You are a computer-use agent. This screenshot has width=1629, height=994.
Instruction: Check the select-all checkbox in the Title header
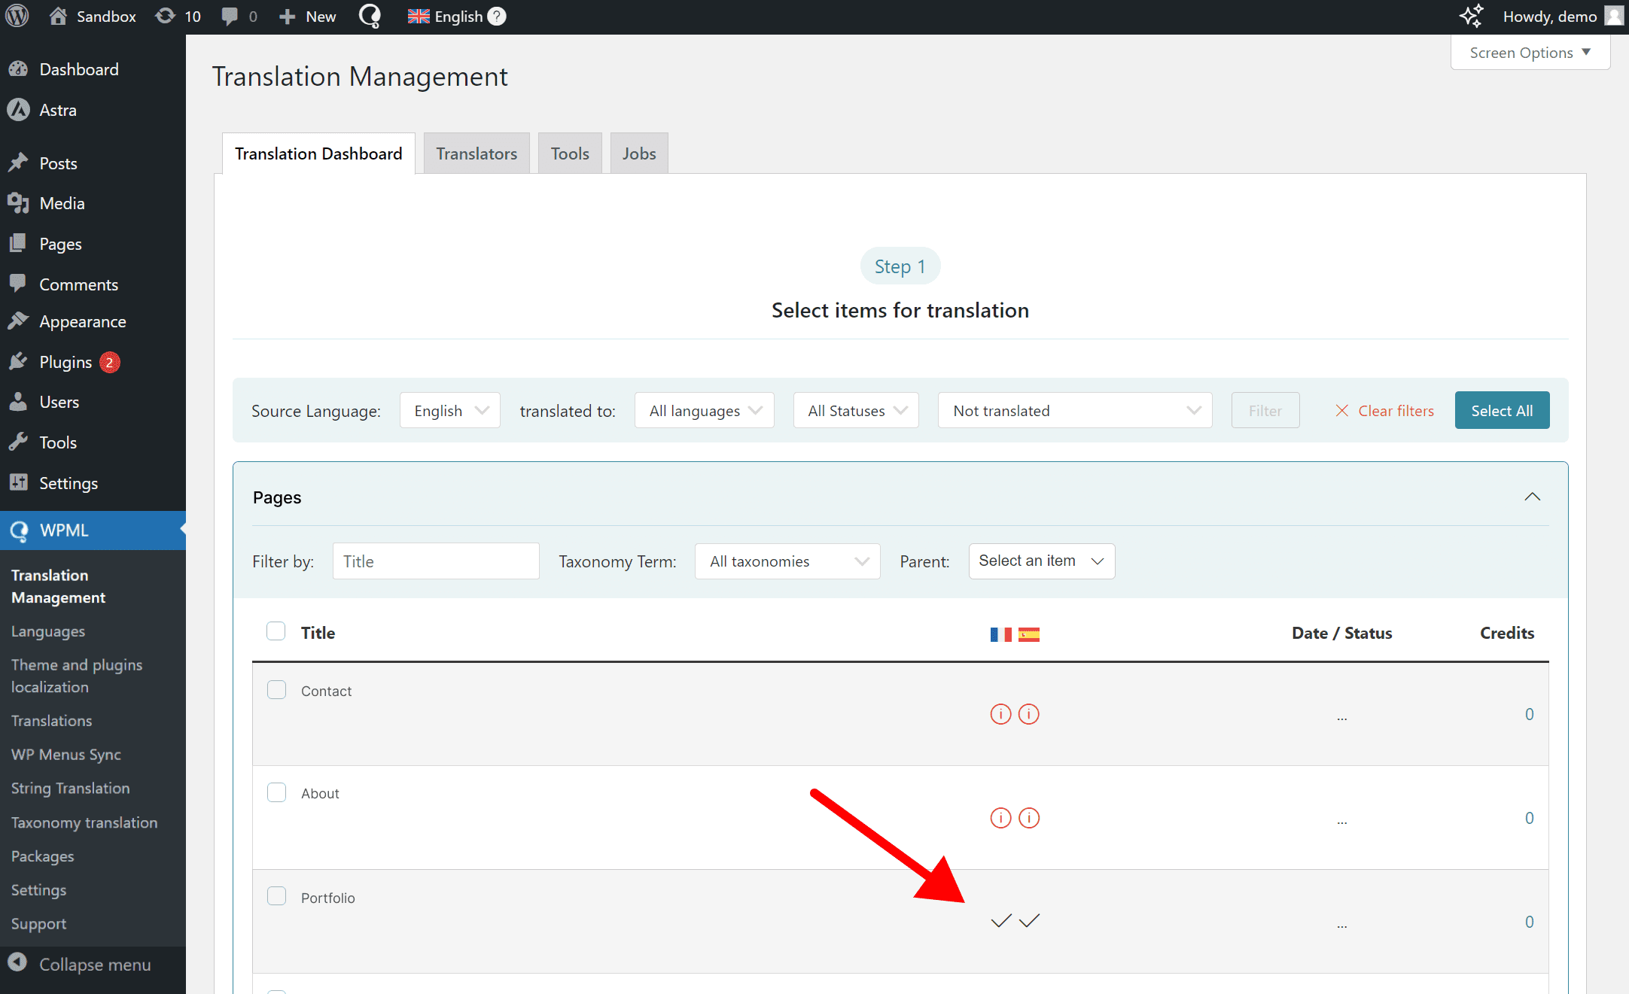pyautogui.click(x=276, y=631)
